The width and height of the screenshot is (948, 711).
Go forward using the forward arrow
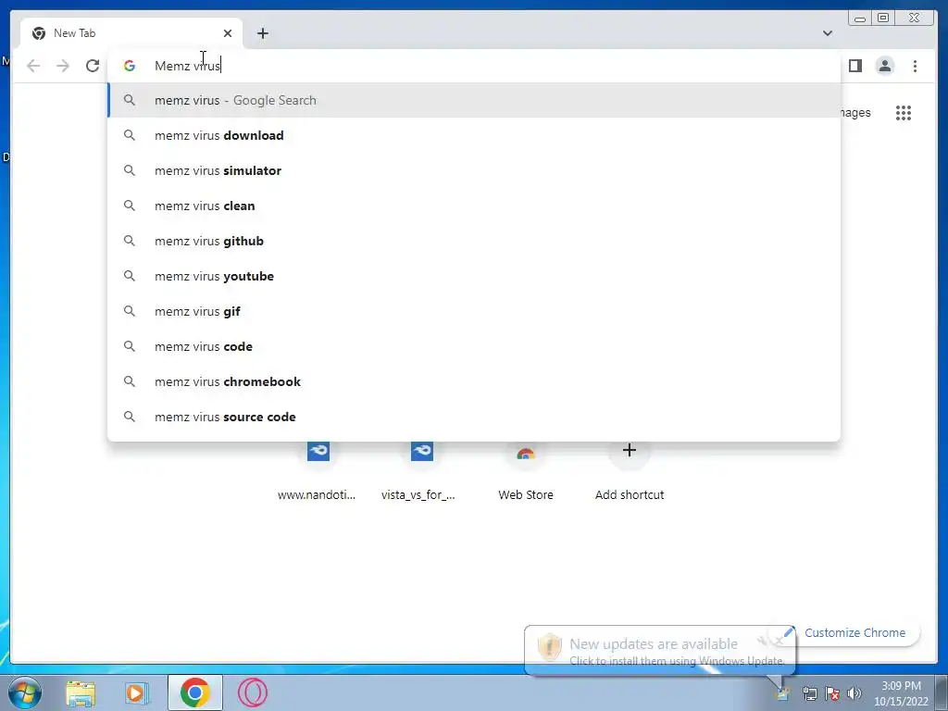pyautogui.click(x=63, y=66)
